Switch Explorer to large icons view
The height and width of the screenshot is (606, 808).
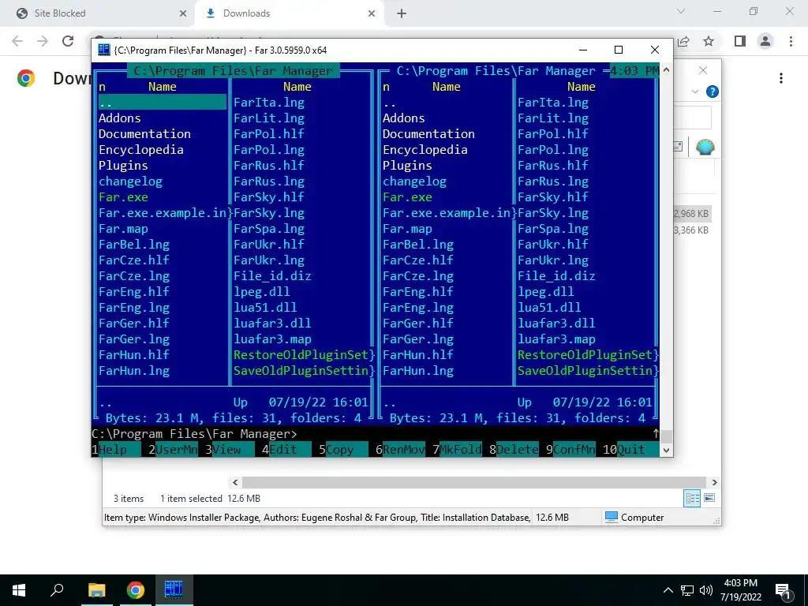[709, 498]
